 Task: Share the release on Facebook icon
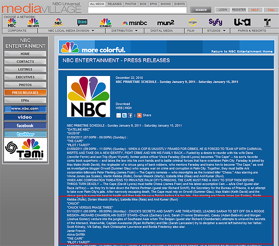pyautogui.click(x=130, y=115)
